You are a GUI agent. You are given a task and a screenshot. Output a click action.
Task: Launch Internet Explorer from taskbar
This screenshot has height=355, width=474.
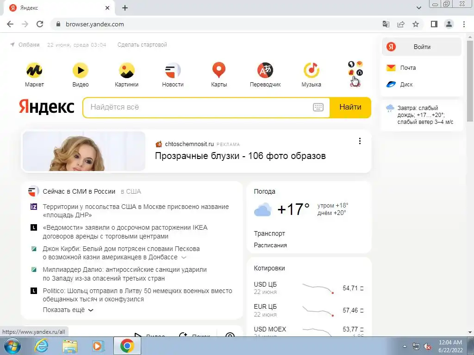point(41,346)
